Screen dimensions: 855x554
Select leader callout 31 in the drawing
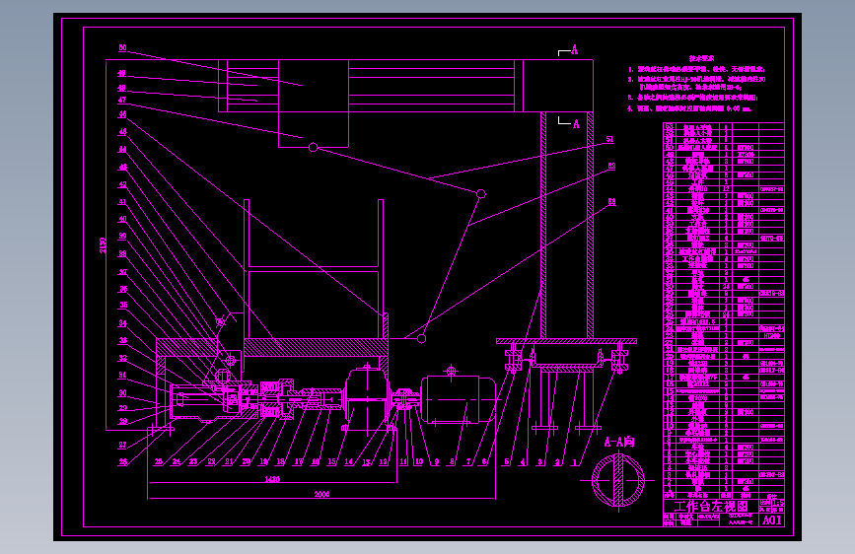point(122,375)
